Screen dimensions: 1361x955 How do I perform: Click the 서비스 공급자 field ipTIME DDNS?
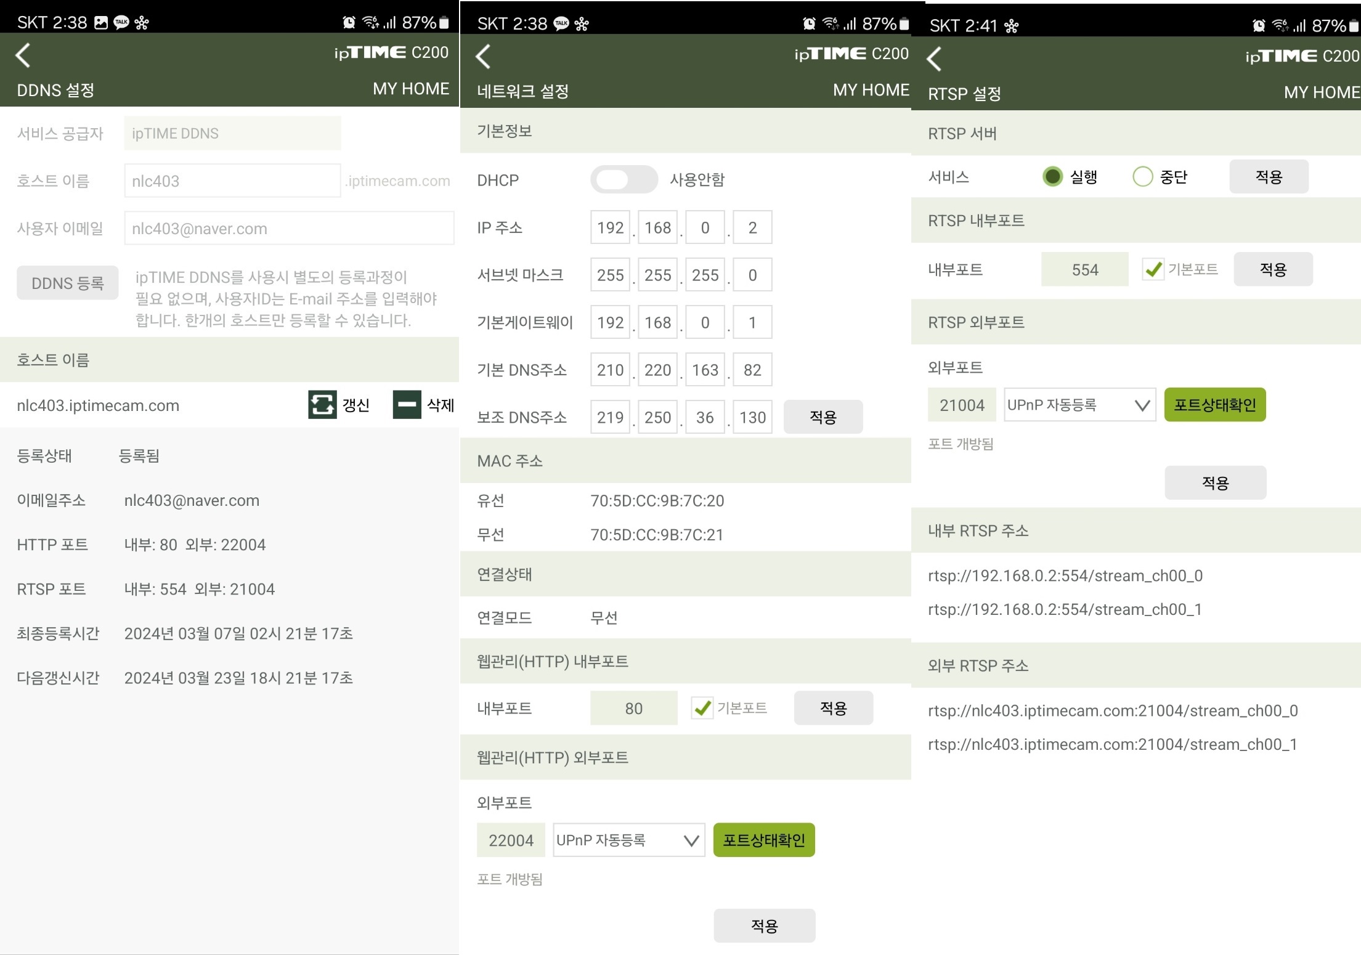click(x=232, y=133)
